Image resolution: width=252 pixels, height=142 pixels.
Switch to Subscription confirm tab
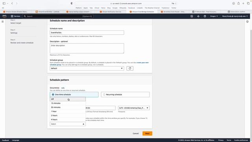[x=236, y=11]
